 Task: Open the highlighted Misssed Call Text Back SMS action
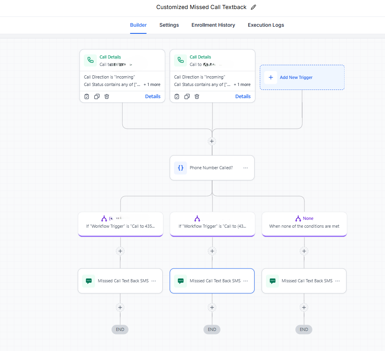(x=212, y=281)
